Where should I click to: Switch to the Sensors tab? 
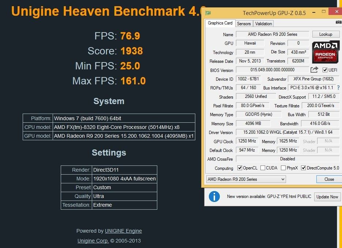244,23
